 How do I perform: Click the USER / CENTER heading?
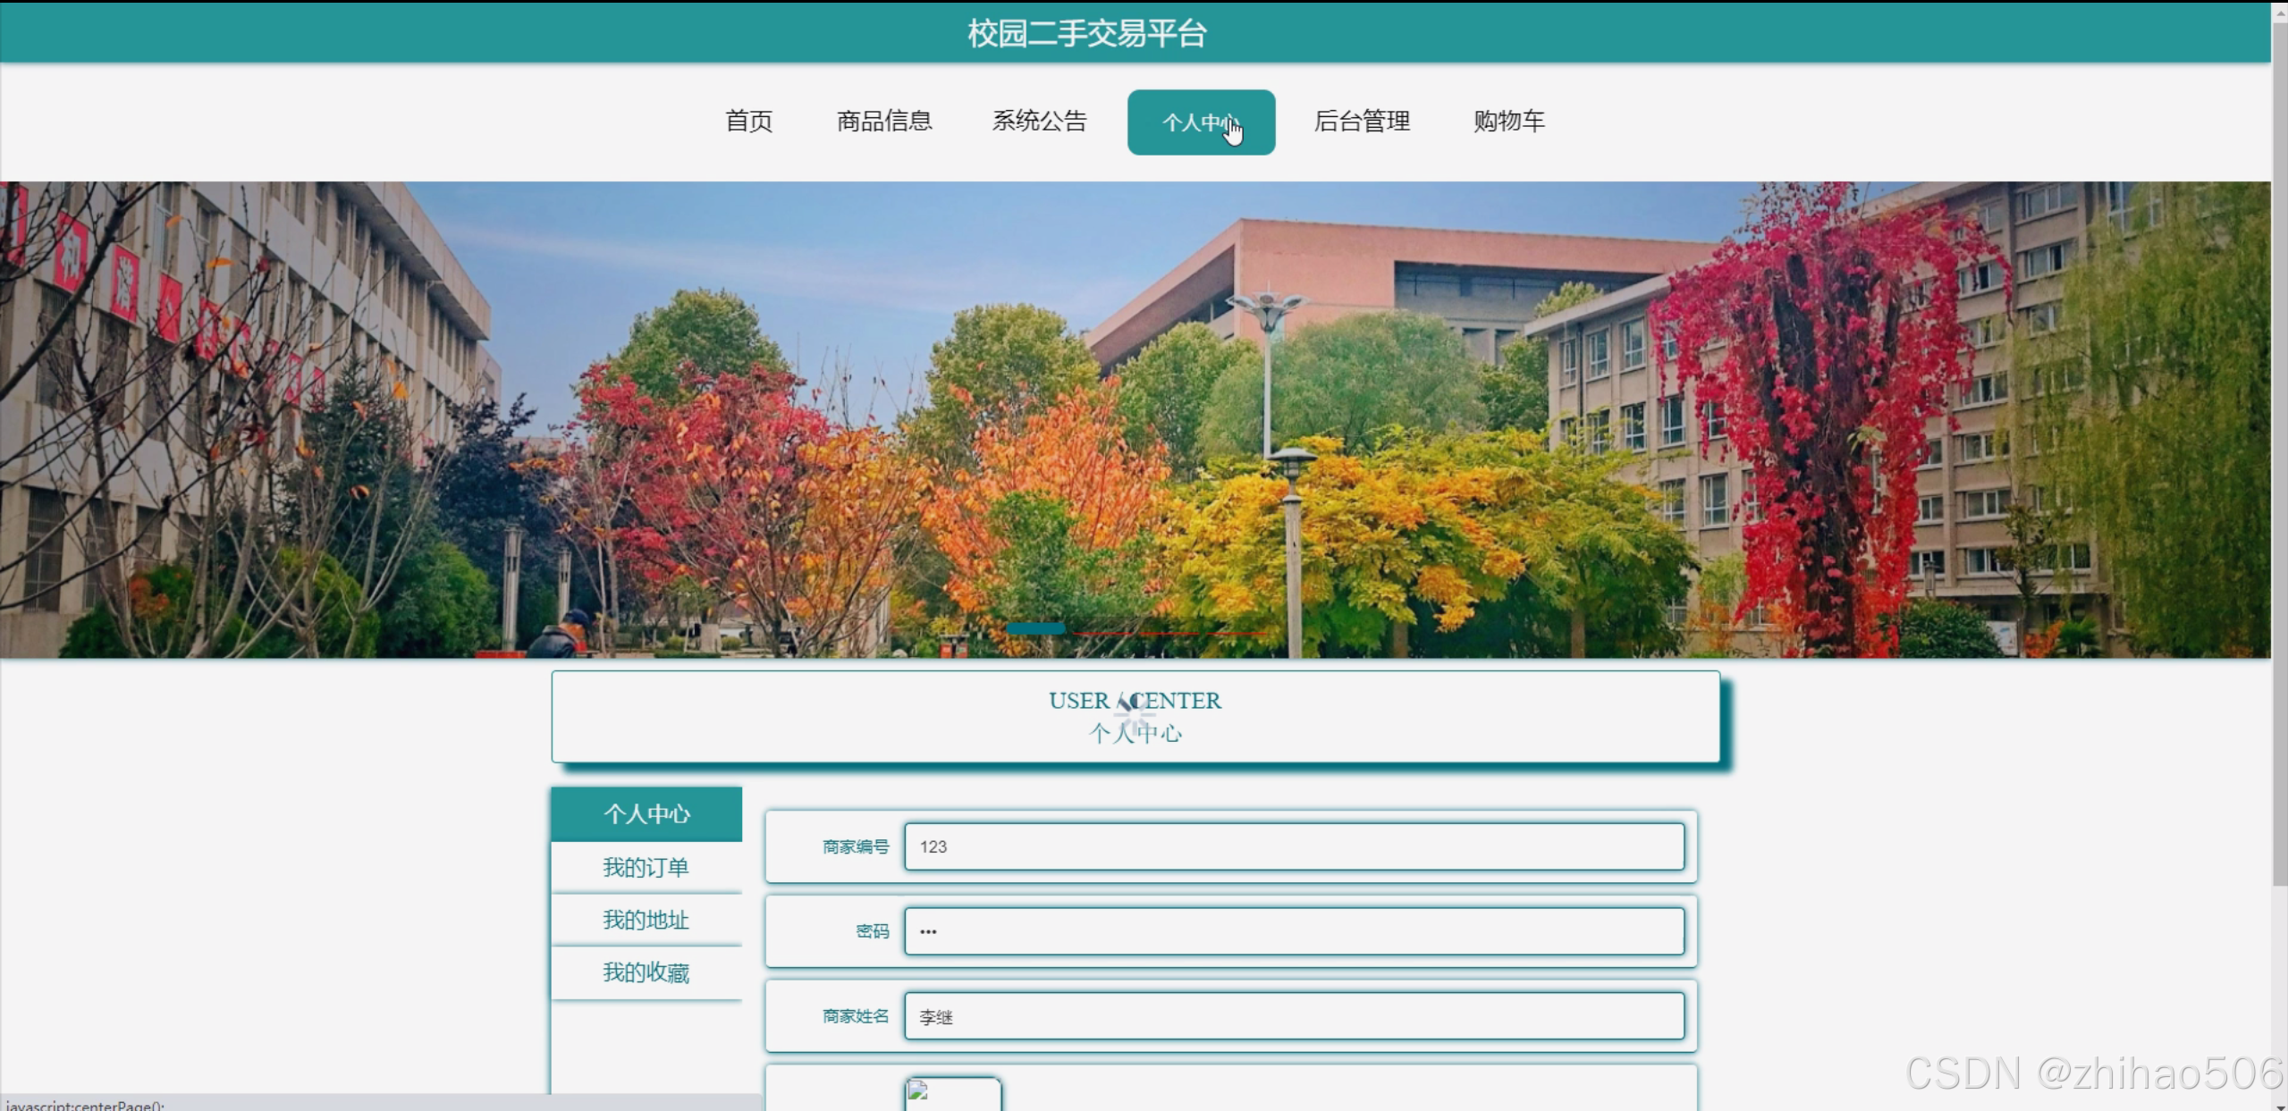1135,701
